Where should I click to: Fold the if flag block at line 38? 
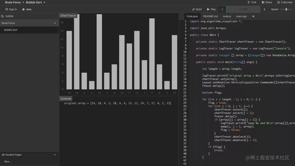tap(188, 147)
